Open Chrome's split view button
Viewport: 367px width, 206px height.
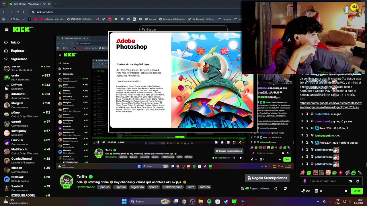[25, 12]
